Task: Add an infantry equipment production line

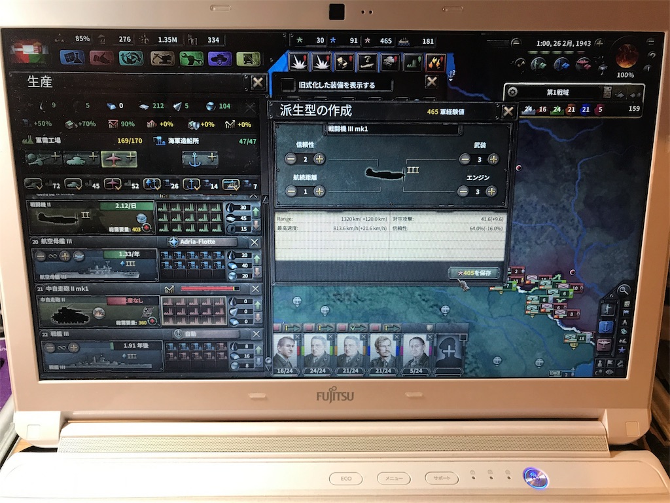Action: [43, 158]
